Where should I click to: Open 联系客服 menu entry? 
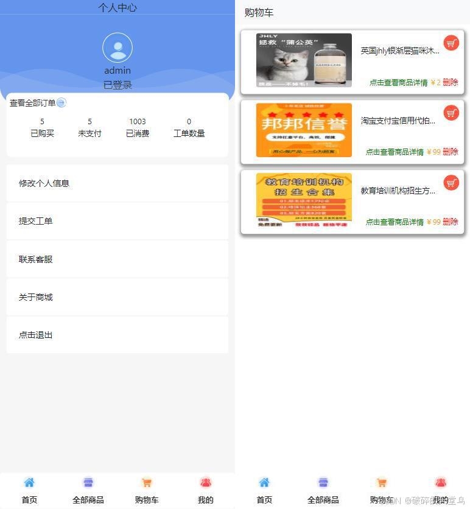118,259
